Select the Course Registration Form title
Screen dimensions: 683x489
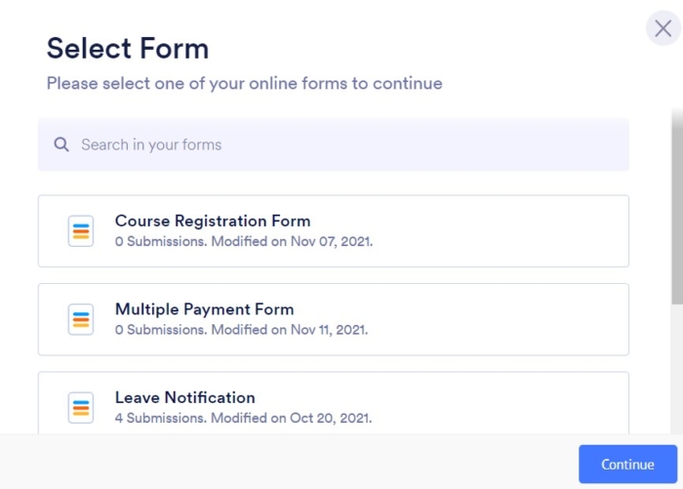(212, 221)
